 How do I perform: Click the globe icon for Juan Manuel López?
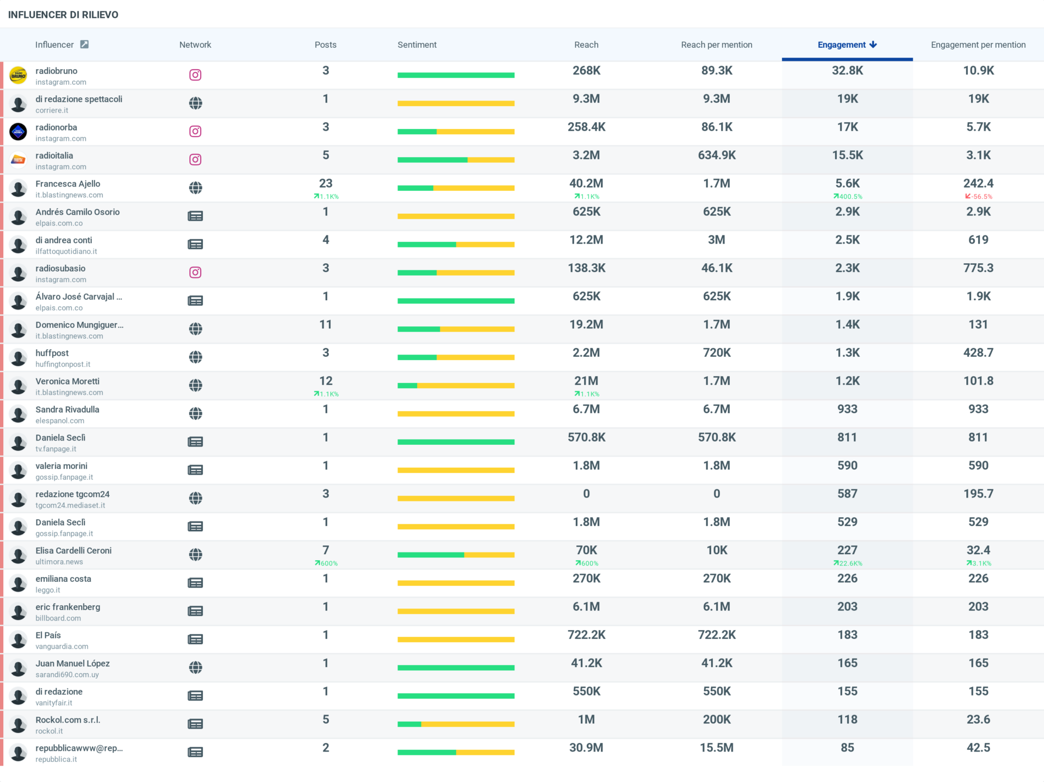pyautogui.click(x=195, y=668)
